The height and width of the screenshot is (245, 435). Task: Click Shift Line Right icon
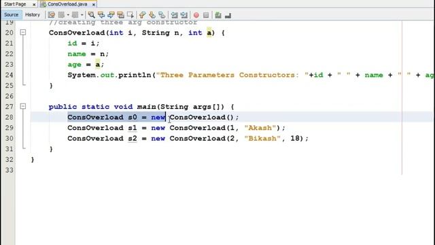point(184,15)
